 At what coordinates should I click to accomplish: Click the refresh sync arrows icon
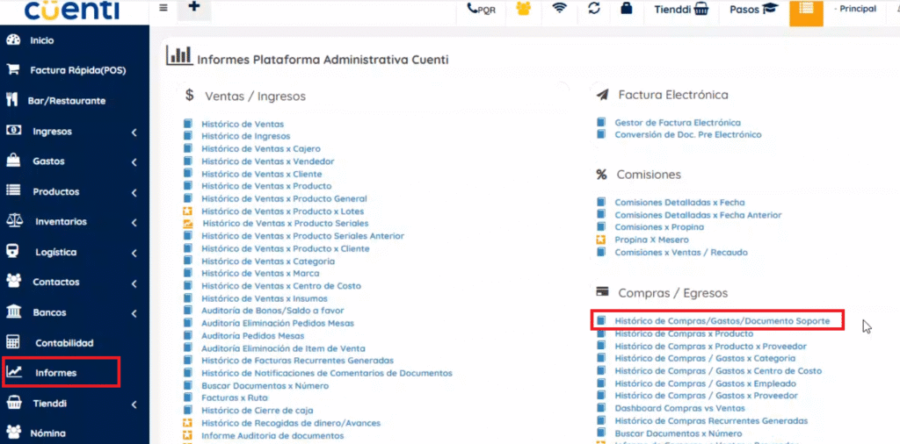tap(593, 9)
